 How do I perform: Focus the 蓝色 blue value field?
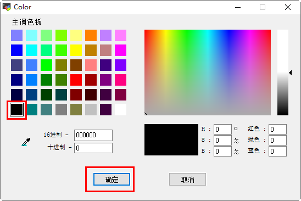click(277, 151)
